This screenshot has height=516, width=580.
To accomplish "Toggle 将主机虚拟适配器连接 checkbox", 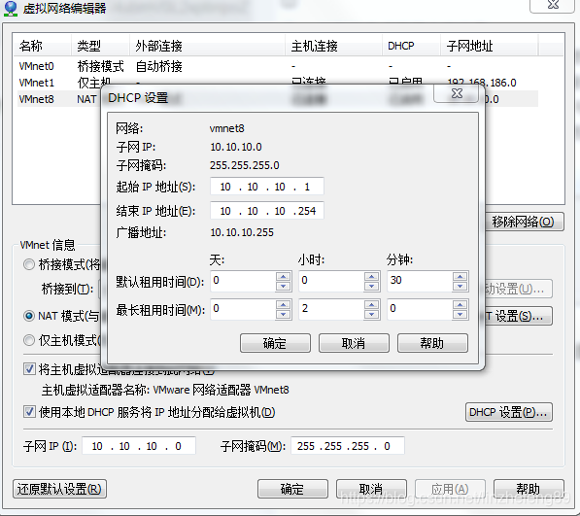I will tap(29, 369).
